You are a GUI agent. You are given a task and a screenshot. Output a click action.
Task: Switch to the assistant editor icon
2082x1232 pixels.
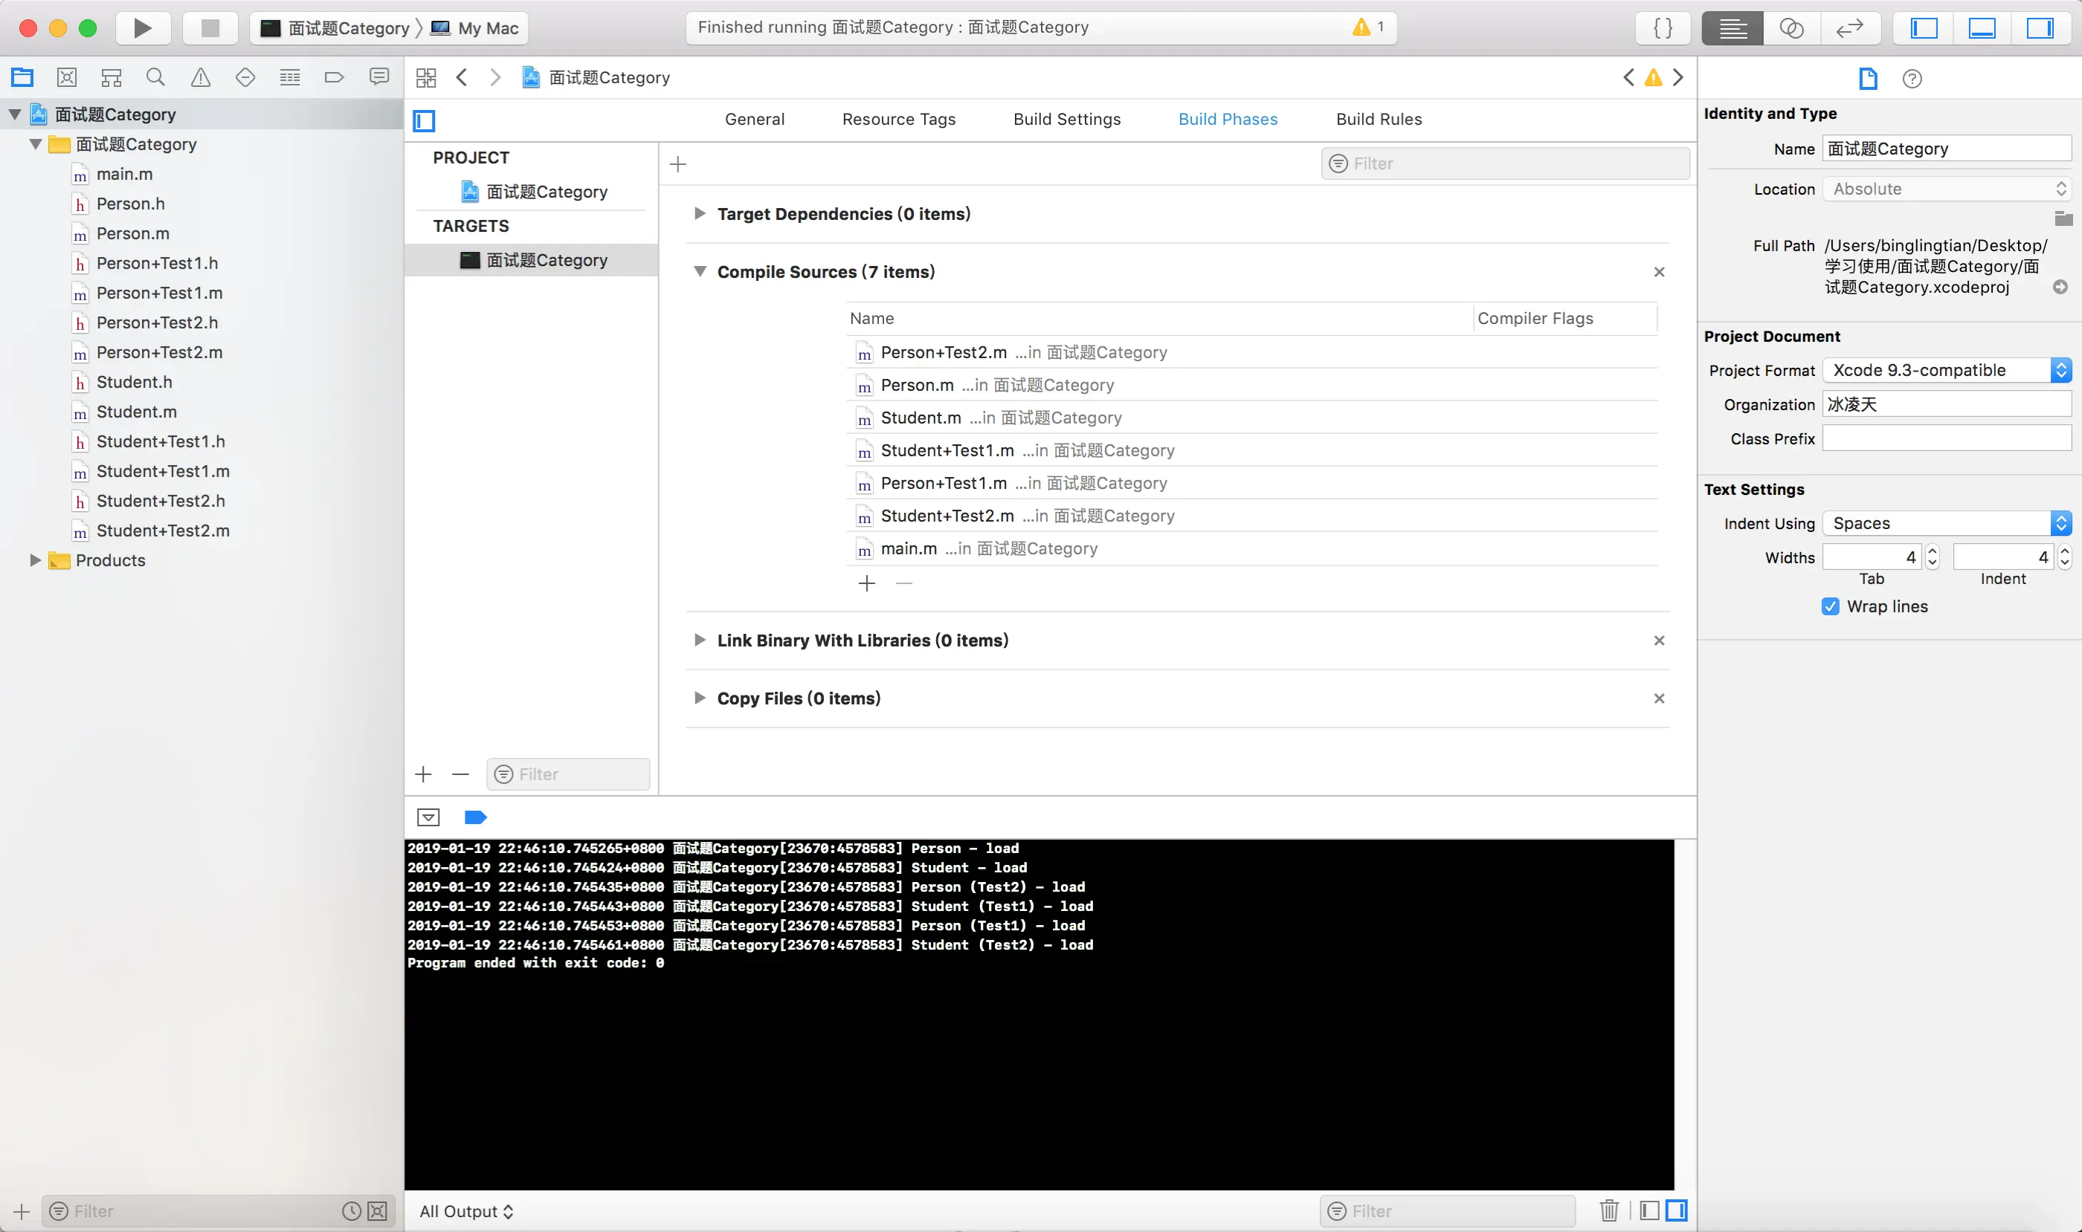pos(1791,27)
